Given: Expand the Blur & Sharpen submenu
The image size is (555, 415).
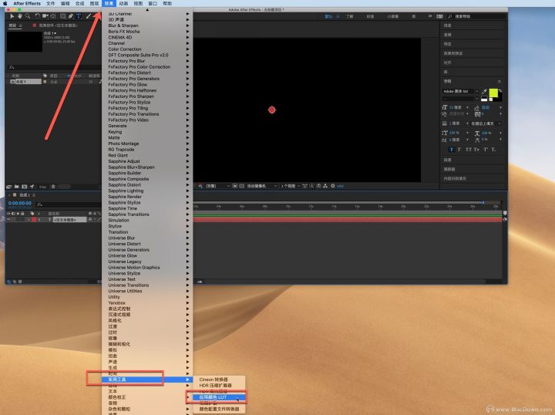Looking at the screenshot, I should coord(147,25).
